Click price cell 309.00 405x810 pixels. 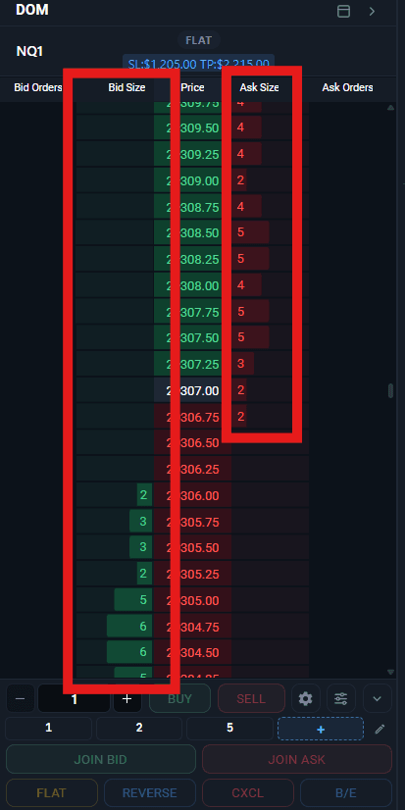coord(192,180)
